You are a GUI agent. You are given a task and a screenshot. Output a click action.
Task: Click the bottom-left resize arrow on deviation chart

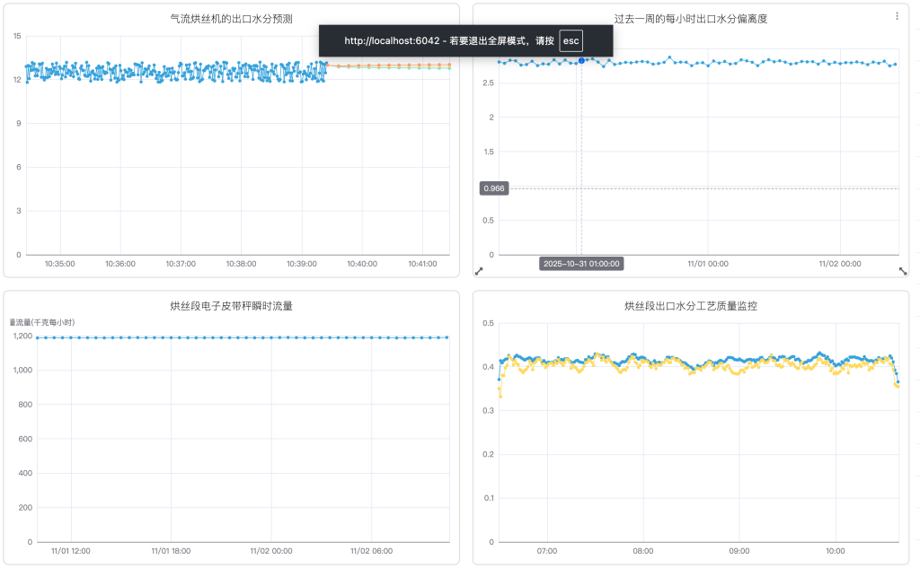coord(479,271)
